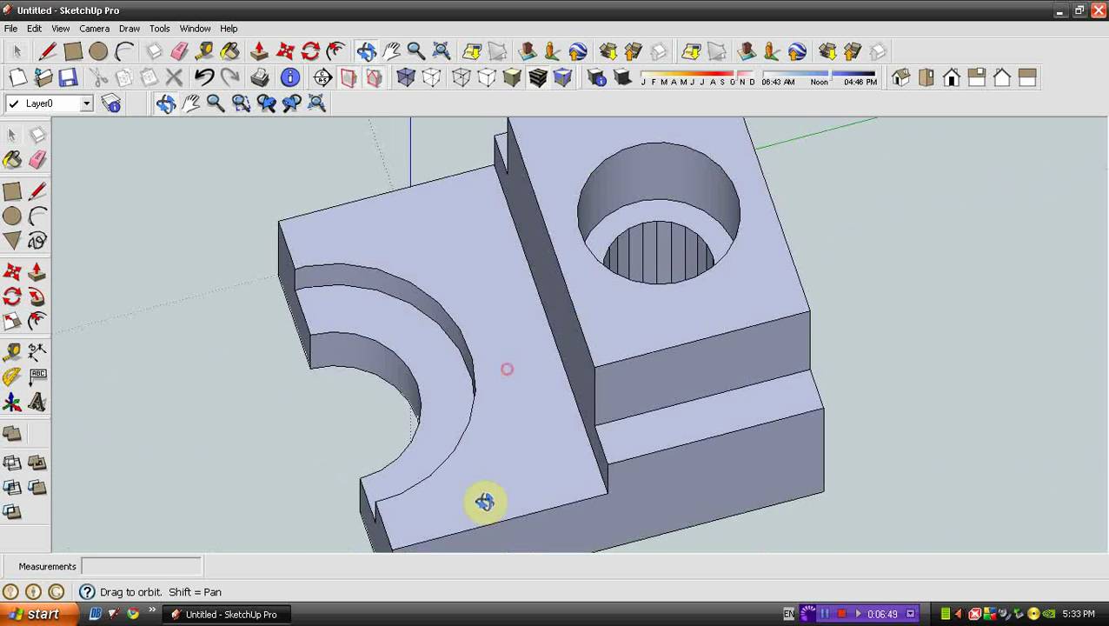Image resolution: width=1109 pixels, height=626 pixels.
Task: Select the Intersect solid tool
Action: (x=12, y=463)
